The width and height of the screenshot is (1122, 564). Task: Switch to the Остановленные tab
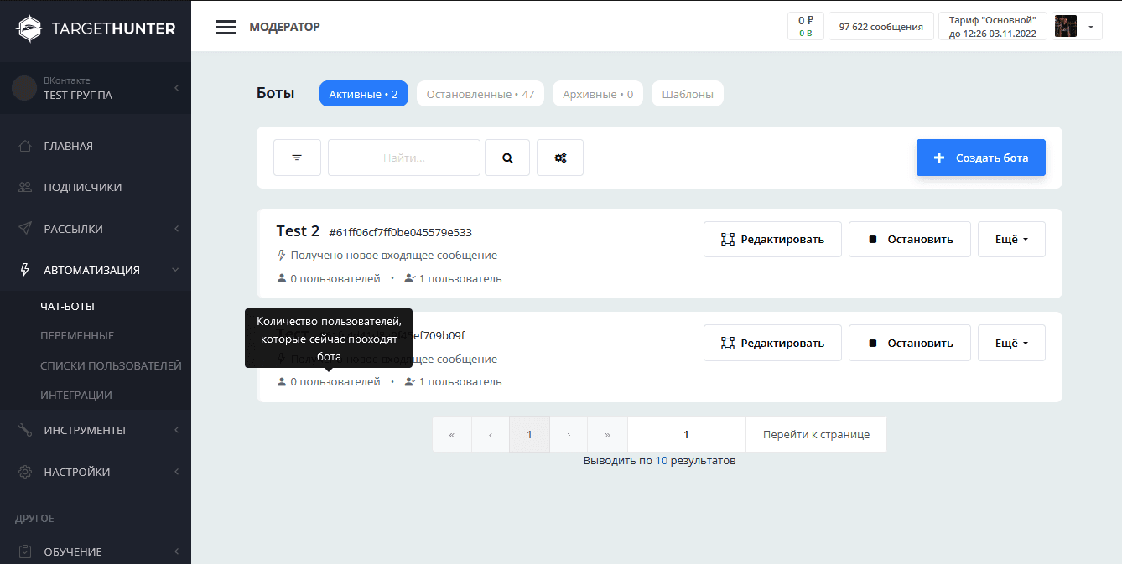tap(480, 94)
